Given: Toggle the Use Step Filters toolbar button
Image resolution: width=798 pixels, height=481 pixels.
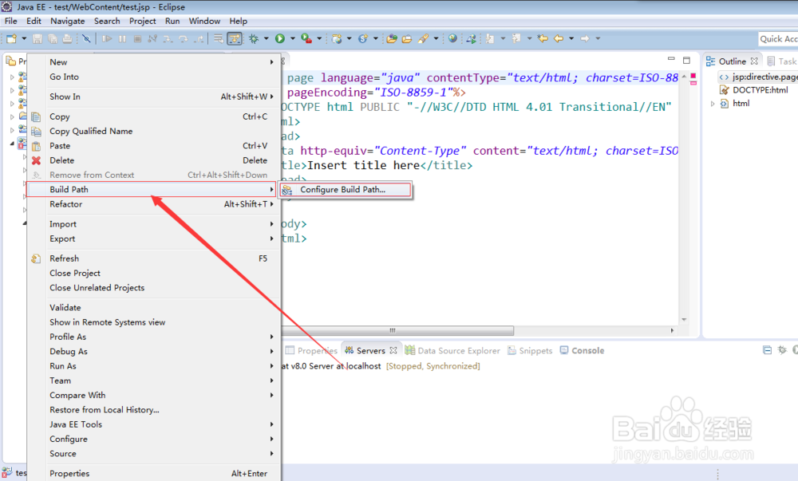Looking at the screenshot, I should click(x=234, y=38).
